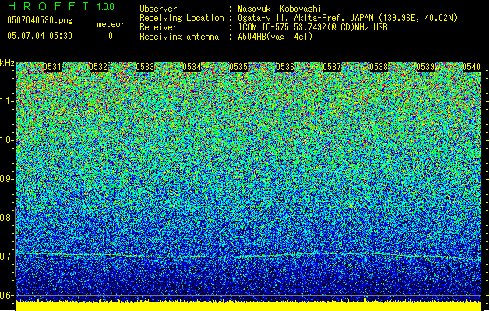
Task: Click the HROFFT 1.0.0 title text
Action: (x=61, y=6)
